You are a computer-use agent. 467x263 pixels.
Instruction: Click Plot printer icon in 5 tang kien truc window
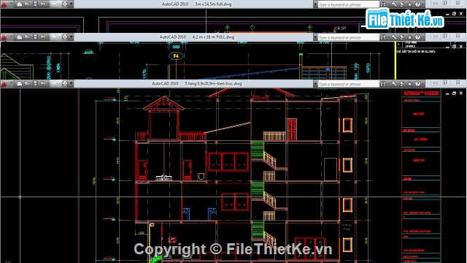65,83
